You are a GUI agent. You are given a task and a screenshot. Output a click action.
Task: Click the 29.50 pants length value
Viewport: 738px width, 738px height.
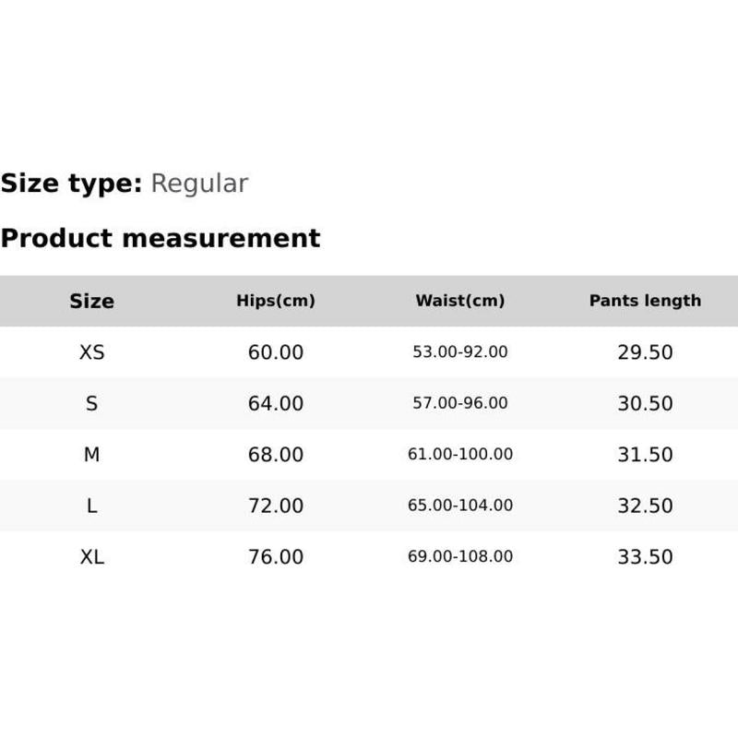pos(645,352)
